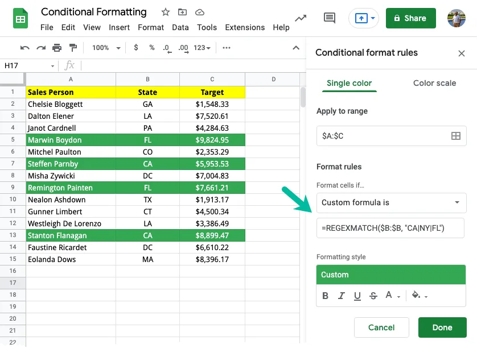The height and width of the screenshot is (361, 477).
Task: Select the Print icon in the toolbar
Action: 57,48
